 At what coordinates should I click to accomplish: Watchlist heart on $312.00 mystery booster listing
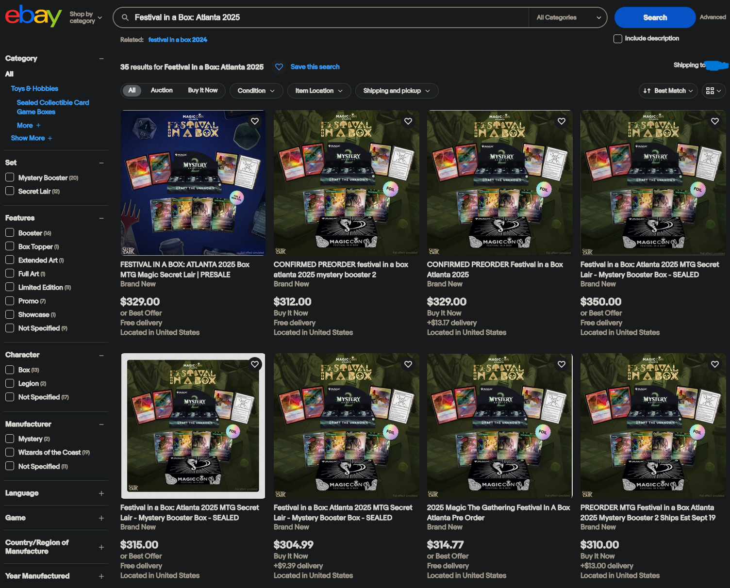click(x=408, y=121)
